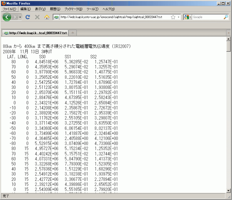Click the value 1.25747E-01

pos(106,62)
